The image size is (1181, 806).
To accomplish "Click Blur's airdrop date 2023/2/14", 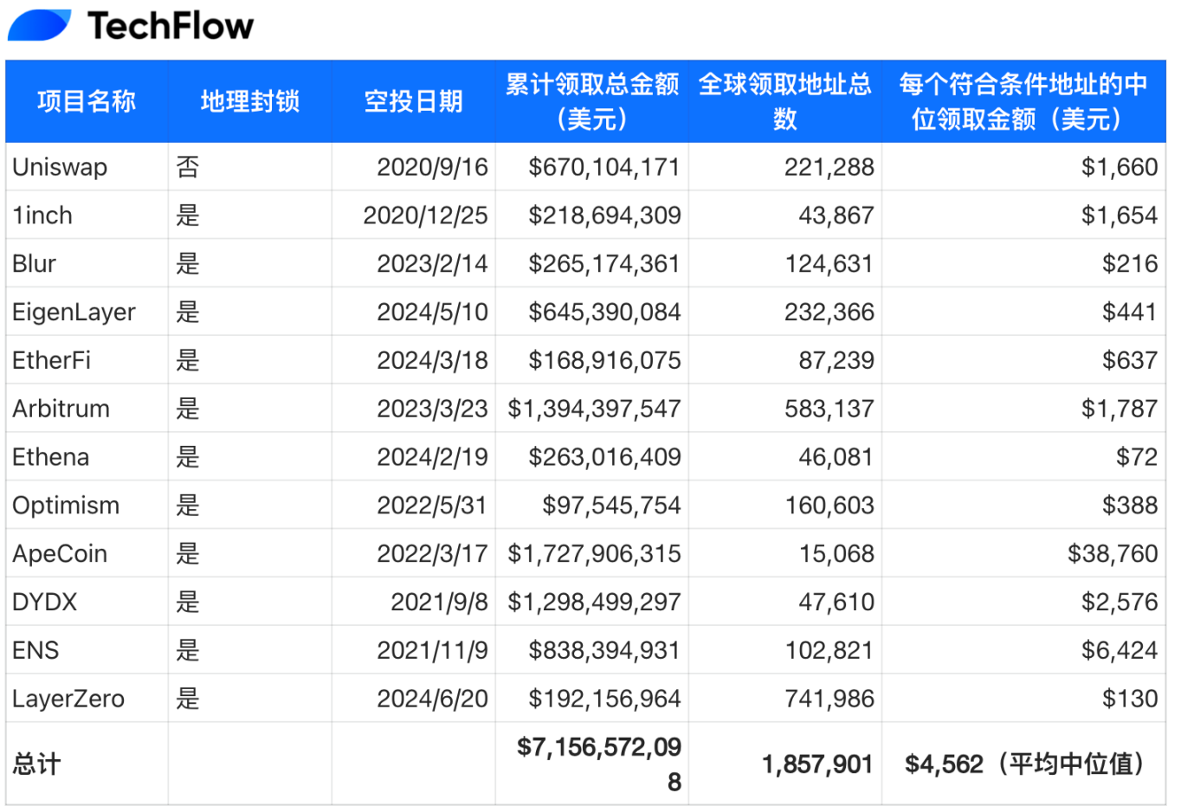I will 432,263.
